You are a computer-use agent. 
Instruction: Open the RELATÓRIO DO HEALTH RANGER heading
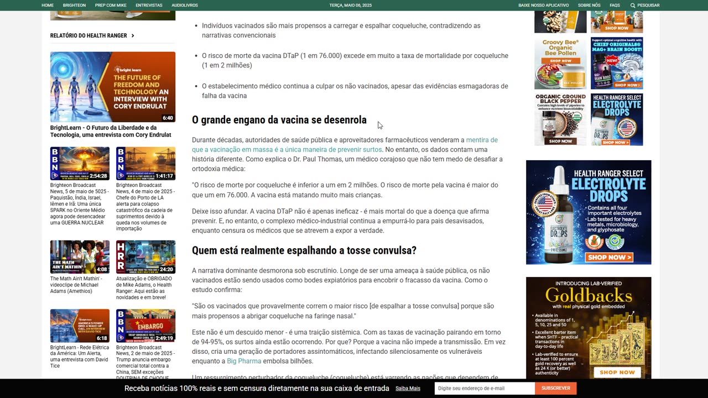click(88, 35)
